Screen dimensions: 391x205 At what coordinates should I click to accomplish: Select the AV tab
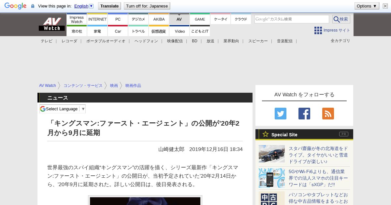click(179, 19)
